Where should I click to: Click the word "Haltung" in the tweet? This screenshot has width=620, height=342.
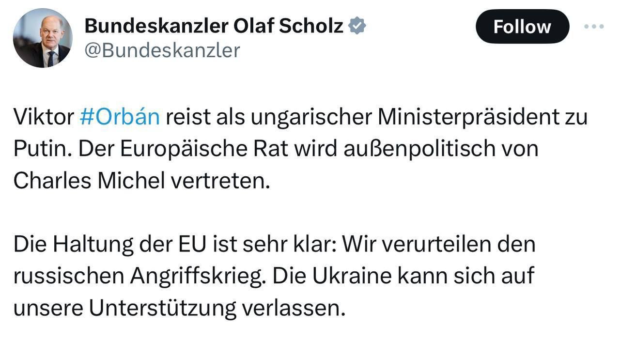coord(93,244)
